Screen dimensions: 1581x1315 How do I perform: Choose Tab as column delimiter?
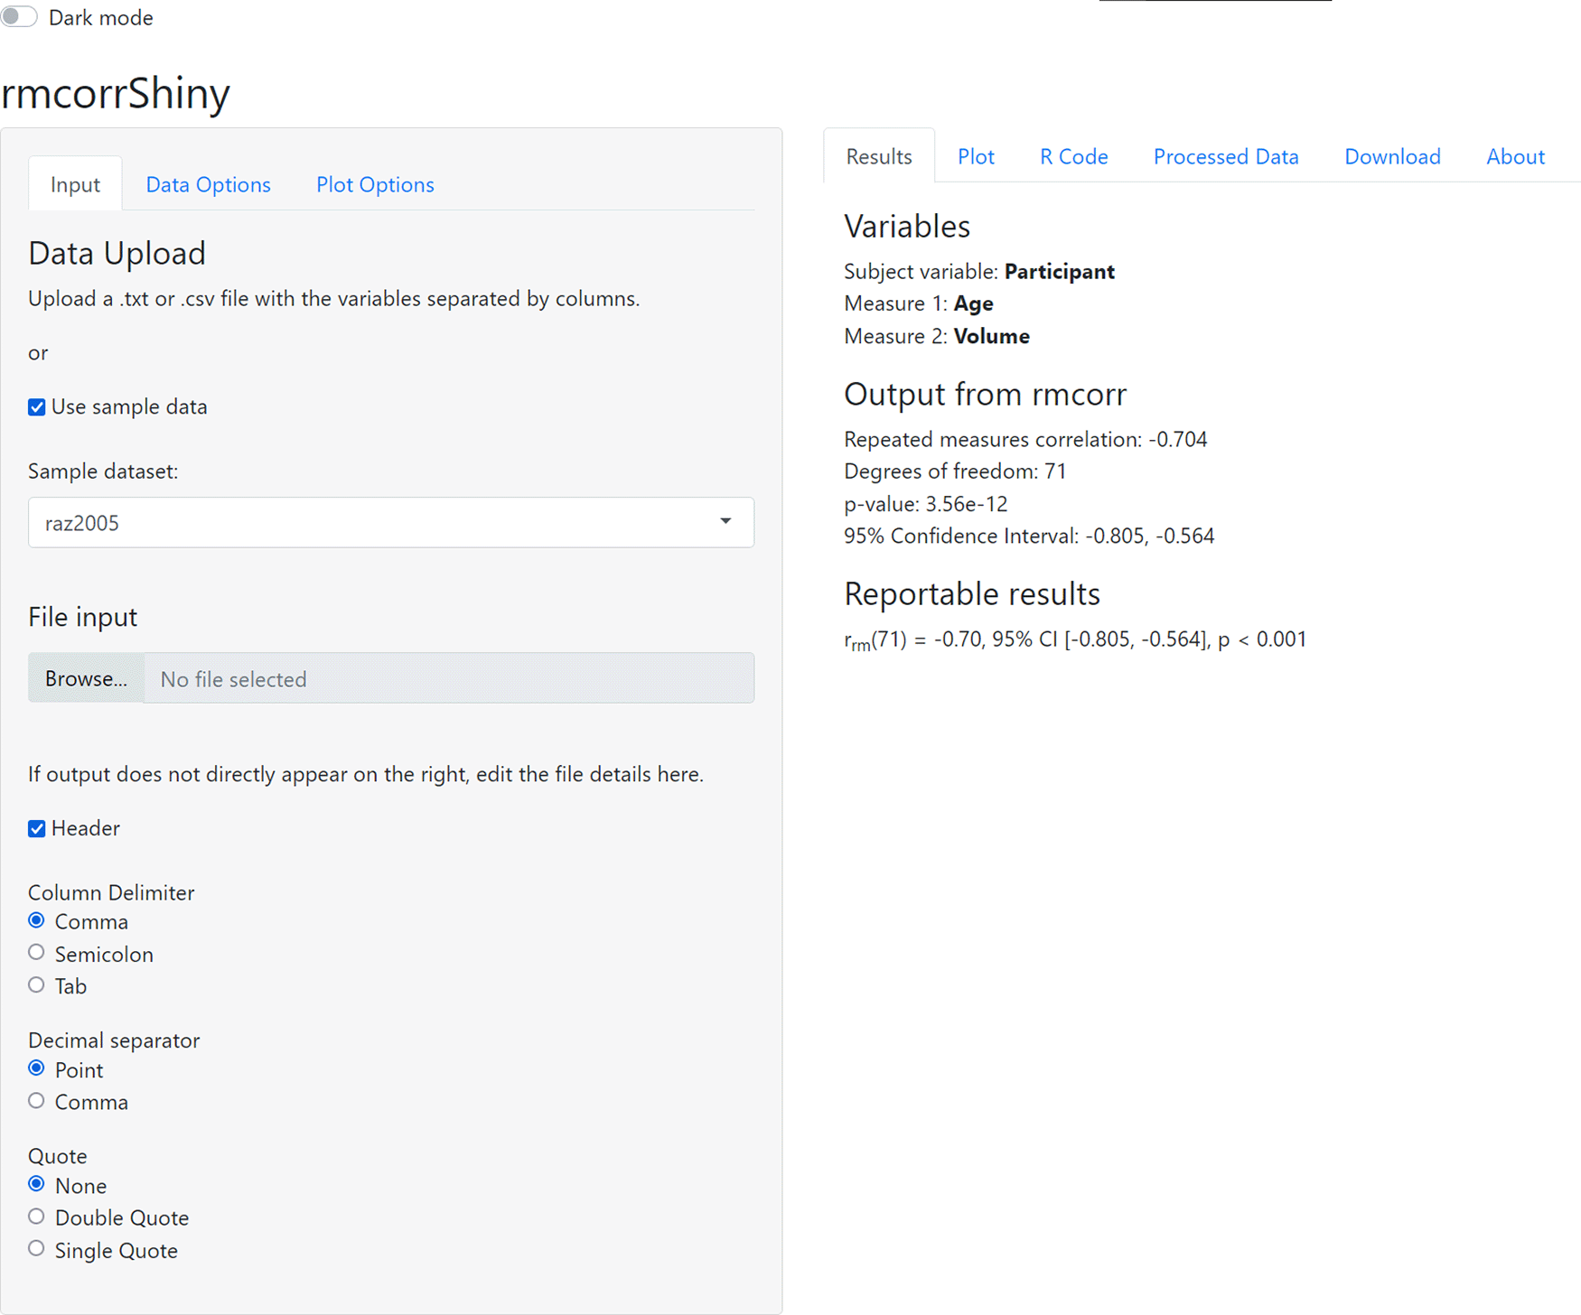tap(37, 985)
